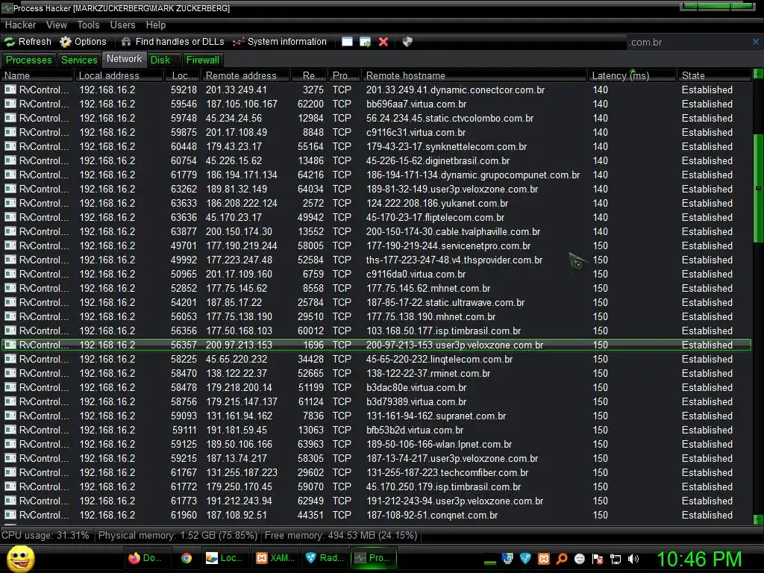The height and width of the screenshot is (573, 764).
Task: Click CPU usage status bar entry
Action: tap(46, 535)
